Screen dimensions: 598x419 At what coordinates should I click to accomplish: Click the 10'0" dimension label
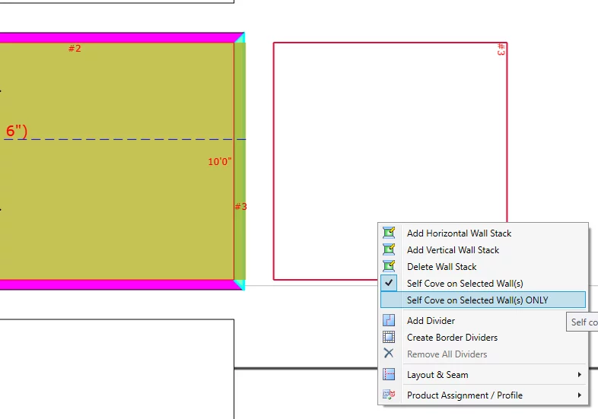(220, 161)
